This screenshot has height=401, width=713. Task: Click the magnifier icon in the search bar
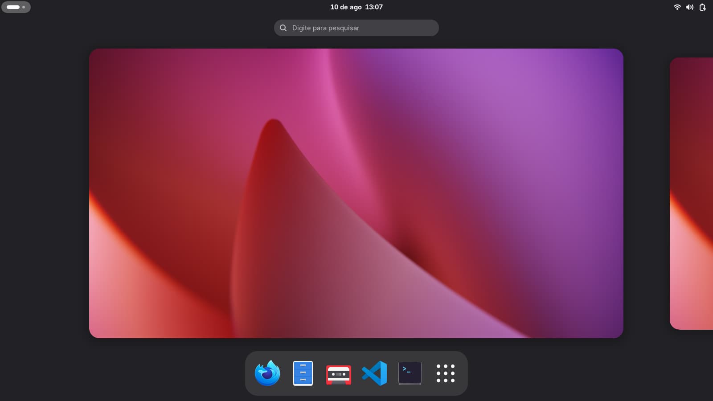(283, 28)
